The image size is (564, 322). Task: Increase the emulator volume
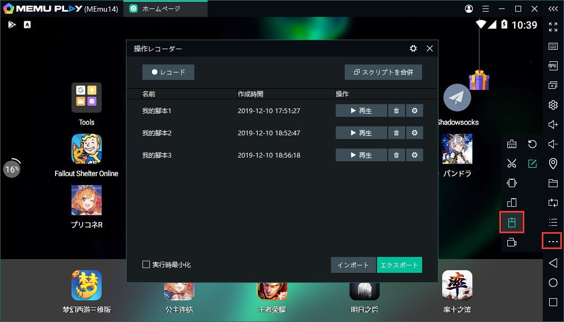click(553, 124)
